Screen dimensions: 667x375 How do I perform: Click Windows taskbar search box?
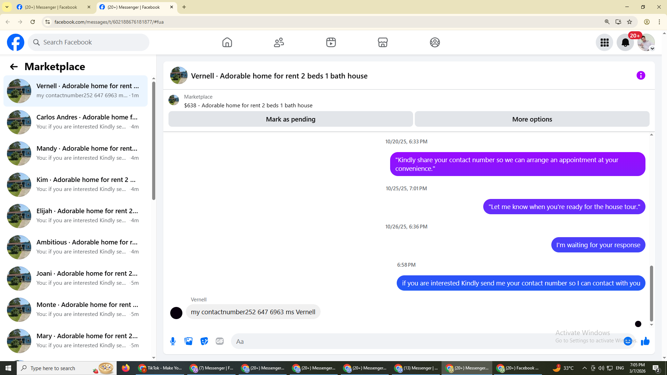tap(67, 368)
